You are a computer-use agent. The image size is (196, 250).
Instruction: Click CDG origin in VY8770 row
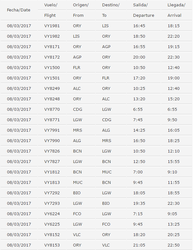point(77,109)
